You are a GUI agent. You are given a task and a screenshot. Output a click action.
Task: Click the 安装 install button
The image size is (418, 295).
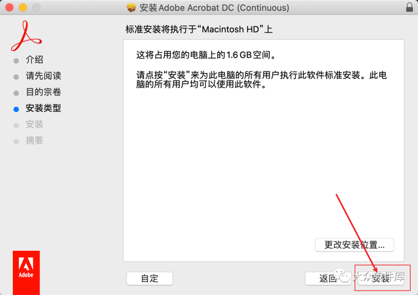click(x=381, y=279)
